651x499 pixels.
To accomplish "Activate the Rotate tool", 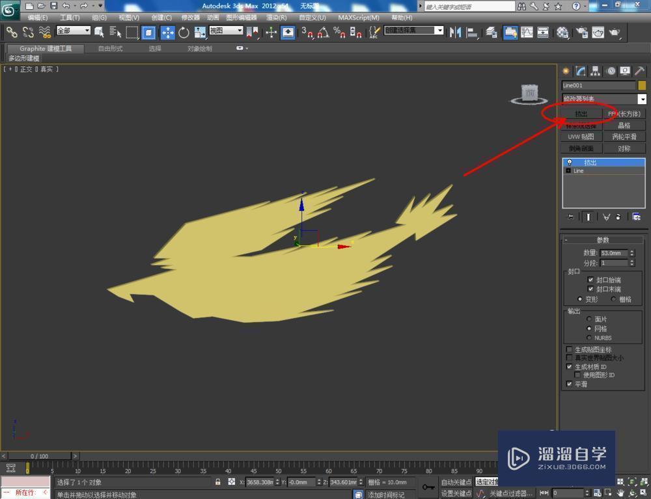I will [184, 33].
